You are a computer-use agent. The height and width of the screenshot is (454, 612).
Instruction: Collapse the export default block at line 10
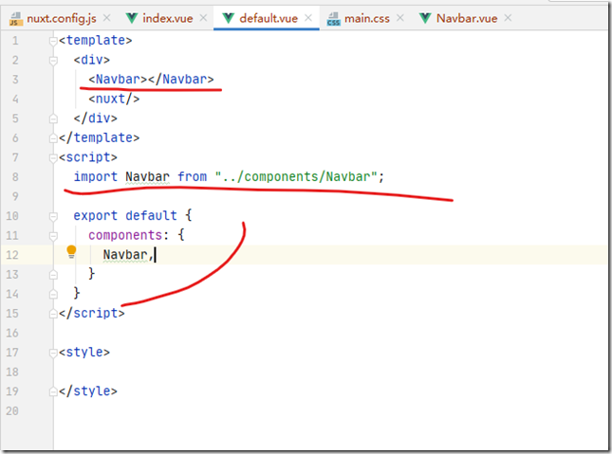coord(53,216)
